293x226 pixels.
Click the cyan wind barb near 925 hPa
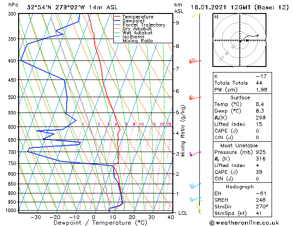tap(195, 199)
